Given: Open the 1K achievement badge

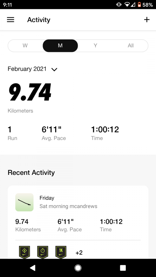Looking at the screenshot, I should coord(61,252).
